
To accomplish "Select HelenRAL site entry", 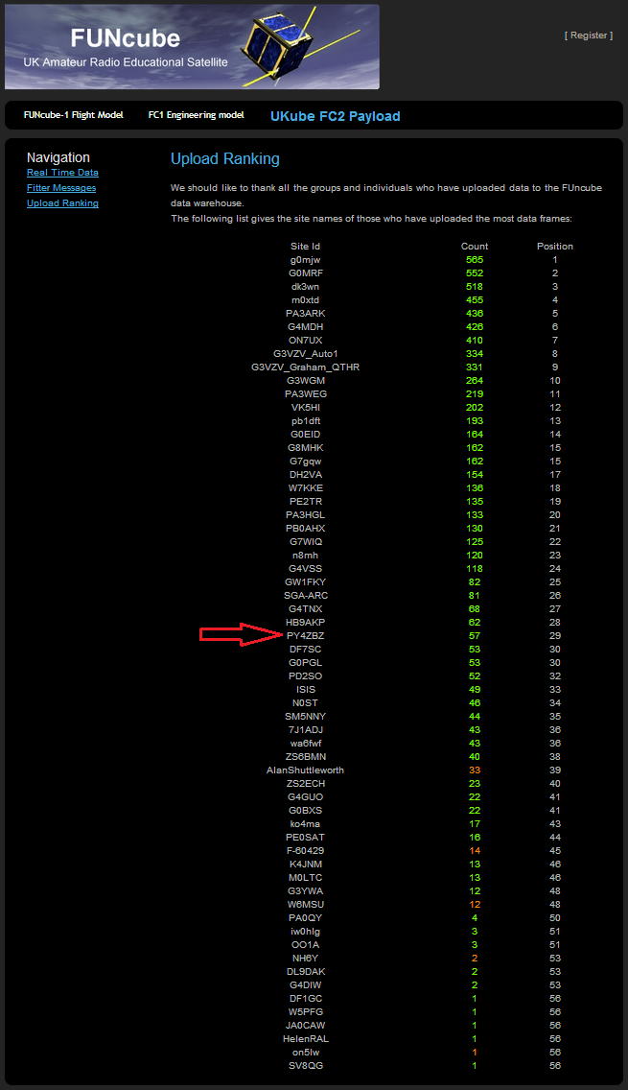I will click(306, 1039).
